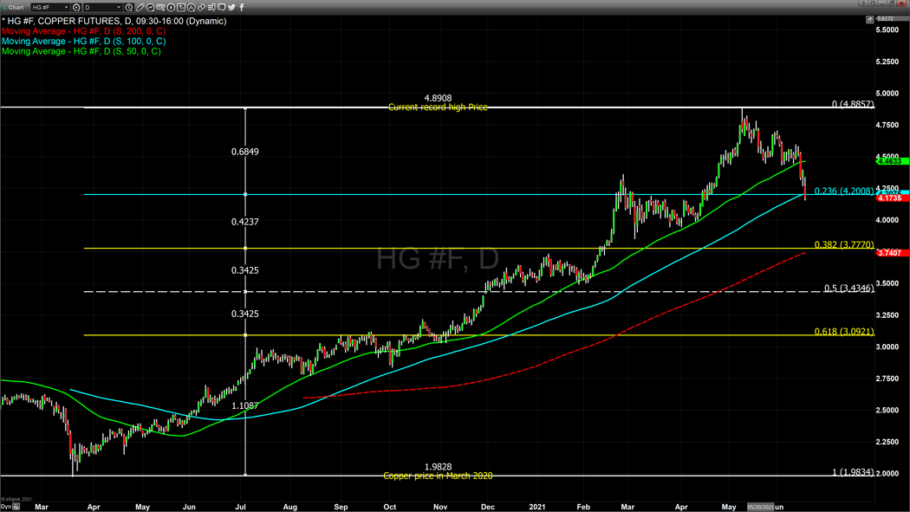Select the 0.5 (3.4346) Fibonacci label

[x=848, y=288]
